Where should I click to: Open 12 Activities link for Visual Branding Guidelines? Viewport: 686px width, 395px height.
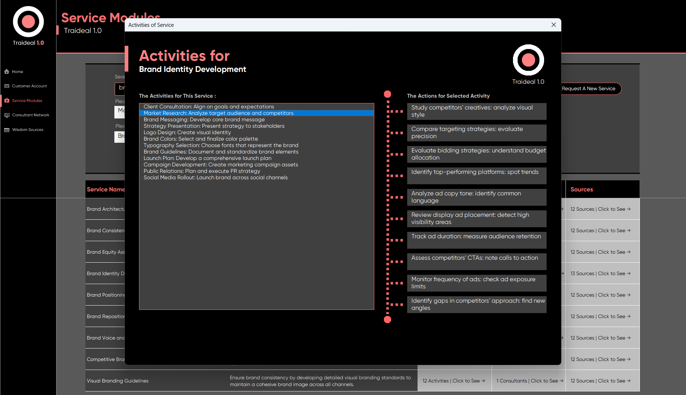point(453,381)
